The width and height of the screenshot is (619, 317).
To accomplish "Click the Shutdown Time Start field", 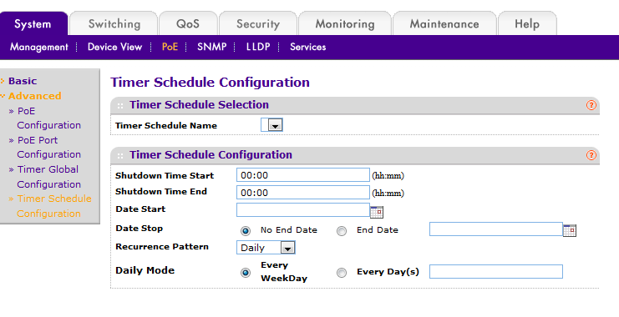I will click(x=302, y=175).
